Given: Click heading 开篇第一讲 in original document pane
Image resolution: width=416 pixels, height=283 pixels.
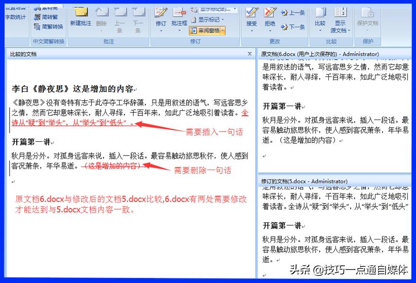Looking at the screenshot, I should (x=282, y=106).
